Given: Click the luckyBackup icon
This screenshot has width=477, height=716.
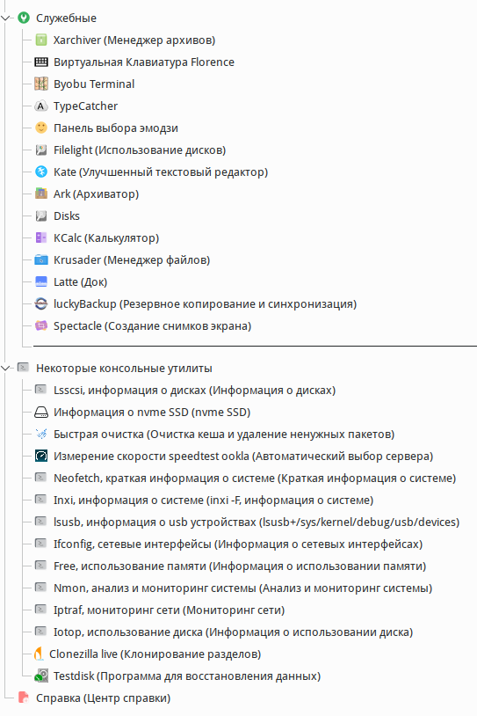Looking at the screenshot, I should [41, 303].
